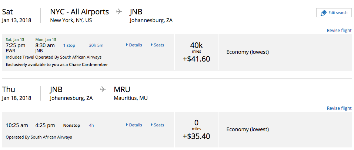Open the 1 stop link
Viewport: 354px width, 150px height.
pos(69,45)
